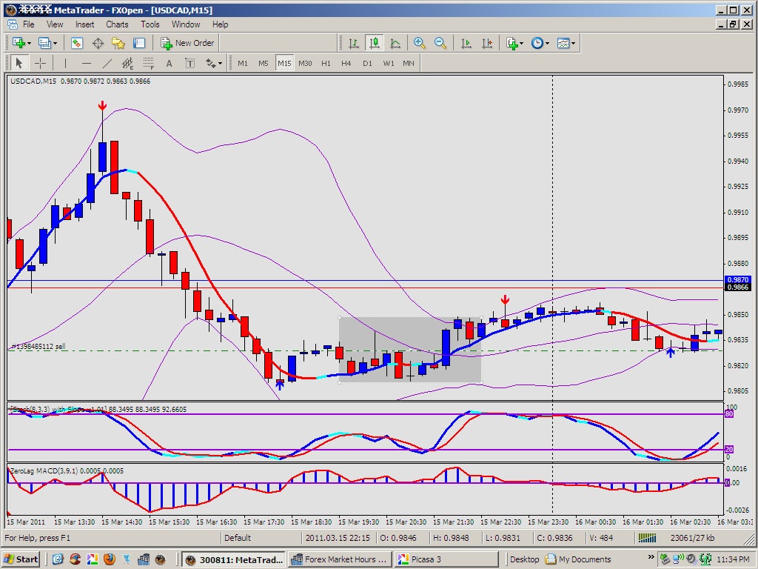Viewport: 758px width, 569px height.
Task: Open the Charts menu
Action: (x=117, y=24)
